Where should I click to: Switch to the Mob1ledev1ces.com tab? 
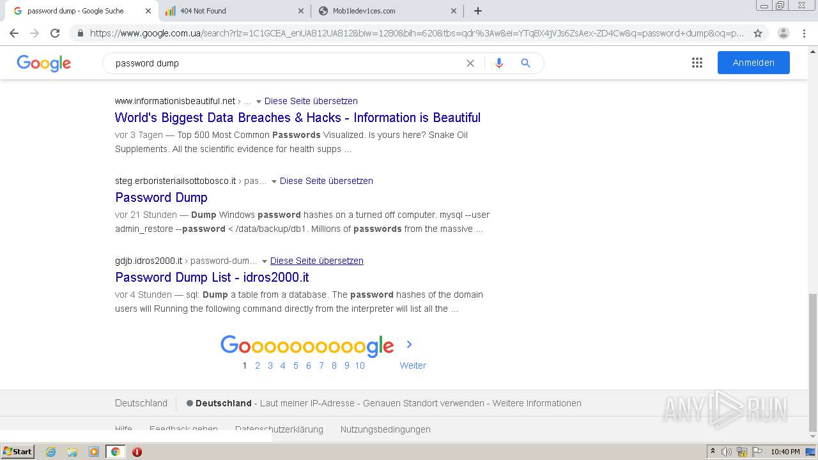[x=387, y=11]
